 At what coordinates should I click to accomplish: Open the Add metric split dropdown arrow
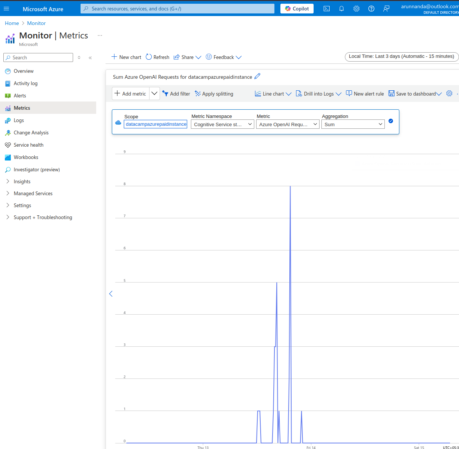point(154,94)
